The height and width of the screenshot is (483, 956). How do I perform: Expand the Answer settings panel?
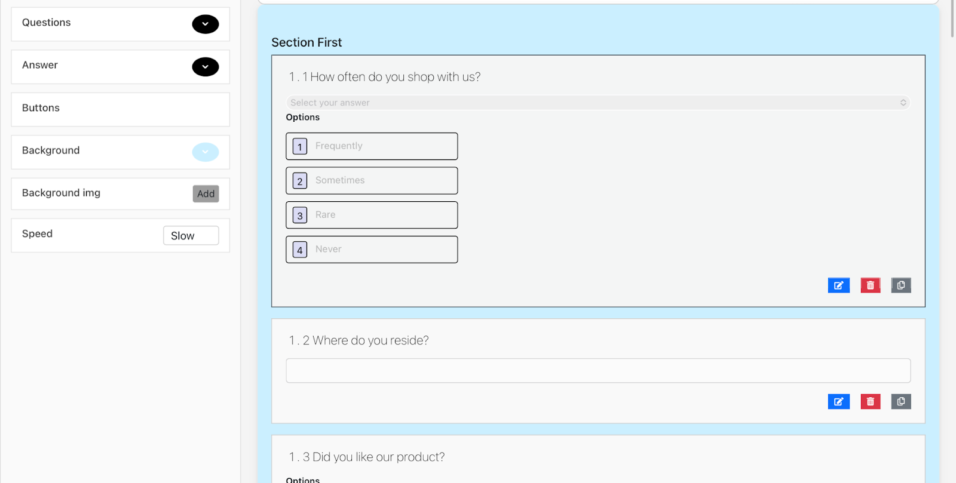(x=205, y=67)
